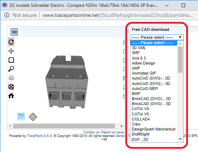
Task: Open the Report an issue link
Action: pos(113,132)
